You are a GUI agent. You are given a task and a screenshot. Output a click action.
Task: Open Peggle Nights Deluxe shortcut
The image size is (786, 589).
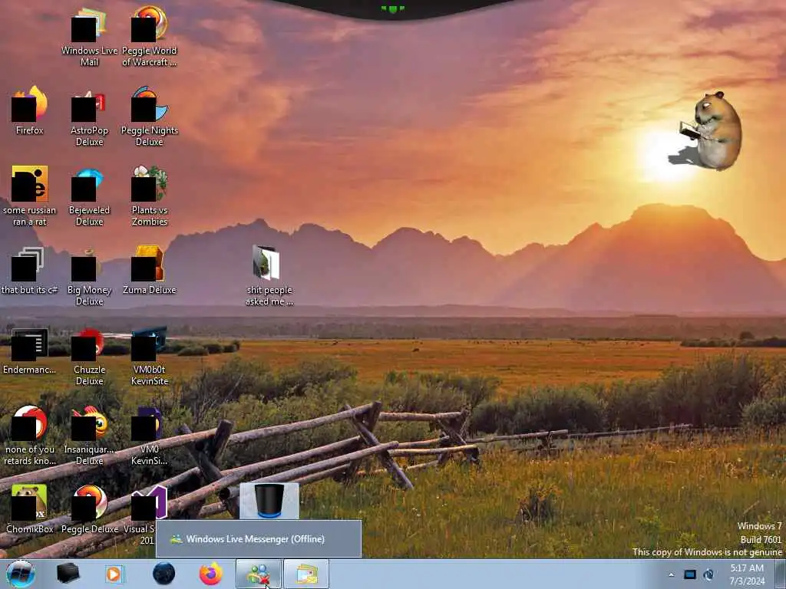click(150, 117)
